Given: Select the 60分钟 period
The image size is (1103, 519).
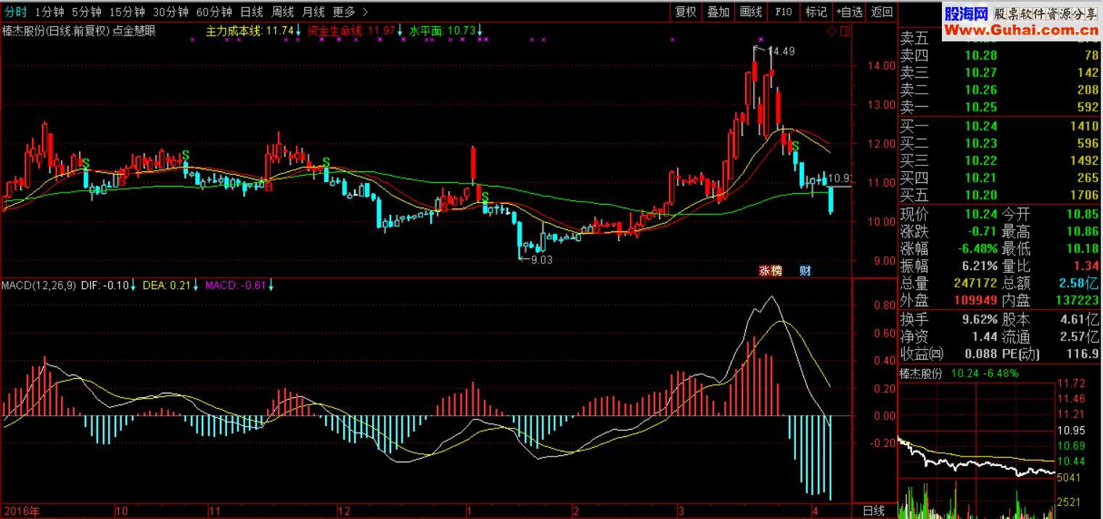Looking at the screenshot, I should tap(215, 12).
